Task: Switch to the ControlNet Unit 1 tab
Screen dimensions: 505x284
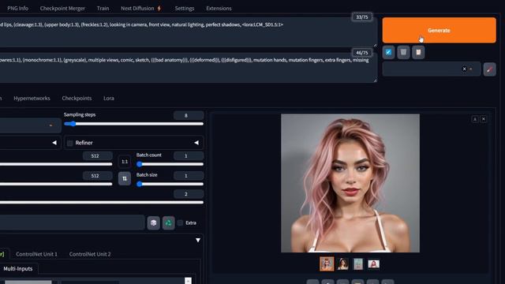Action: (36, 254)
